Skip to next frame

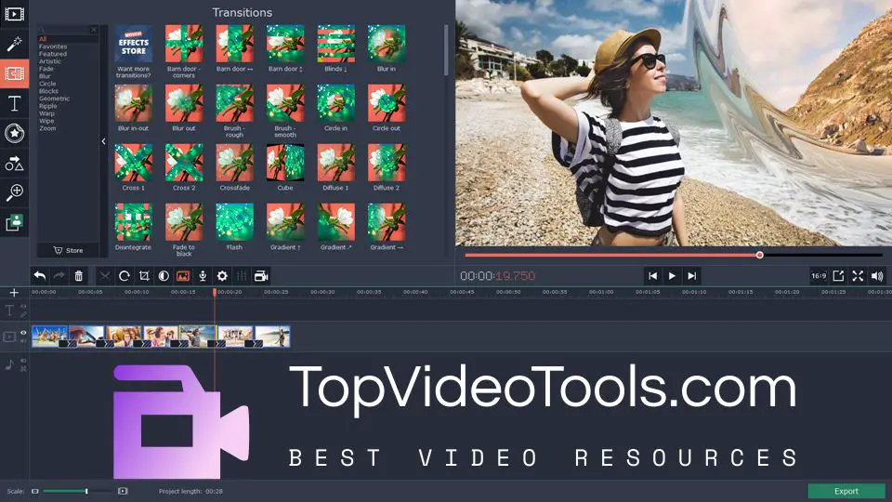click(x=691, y=276)
